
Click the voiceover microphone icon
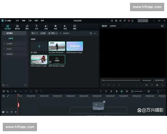tap(111, 91)
